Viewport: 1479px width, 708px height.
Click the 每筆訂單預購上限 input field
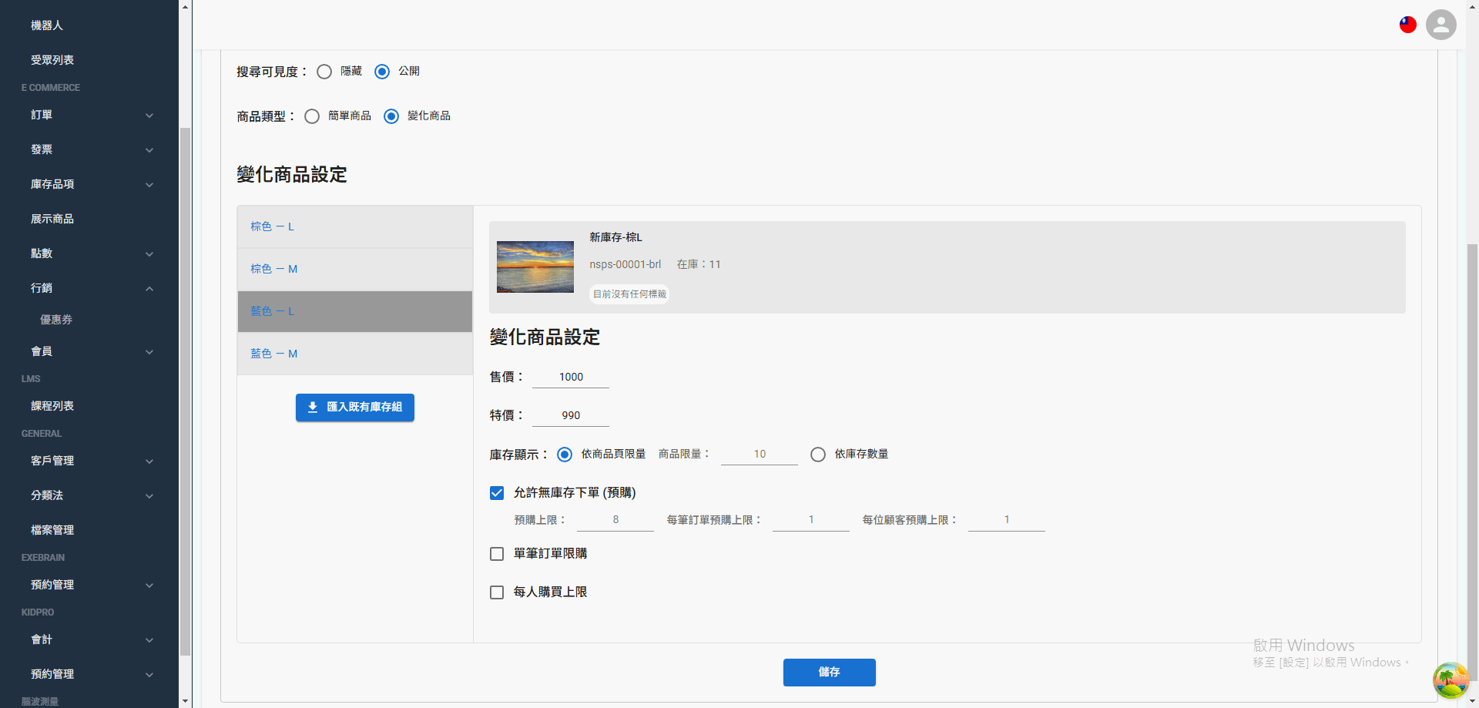(x=811, y=520)
